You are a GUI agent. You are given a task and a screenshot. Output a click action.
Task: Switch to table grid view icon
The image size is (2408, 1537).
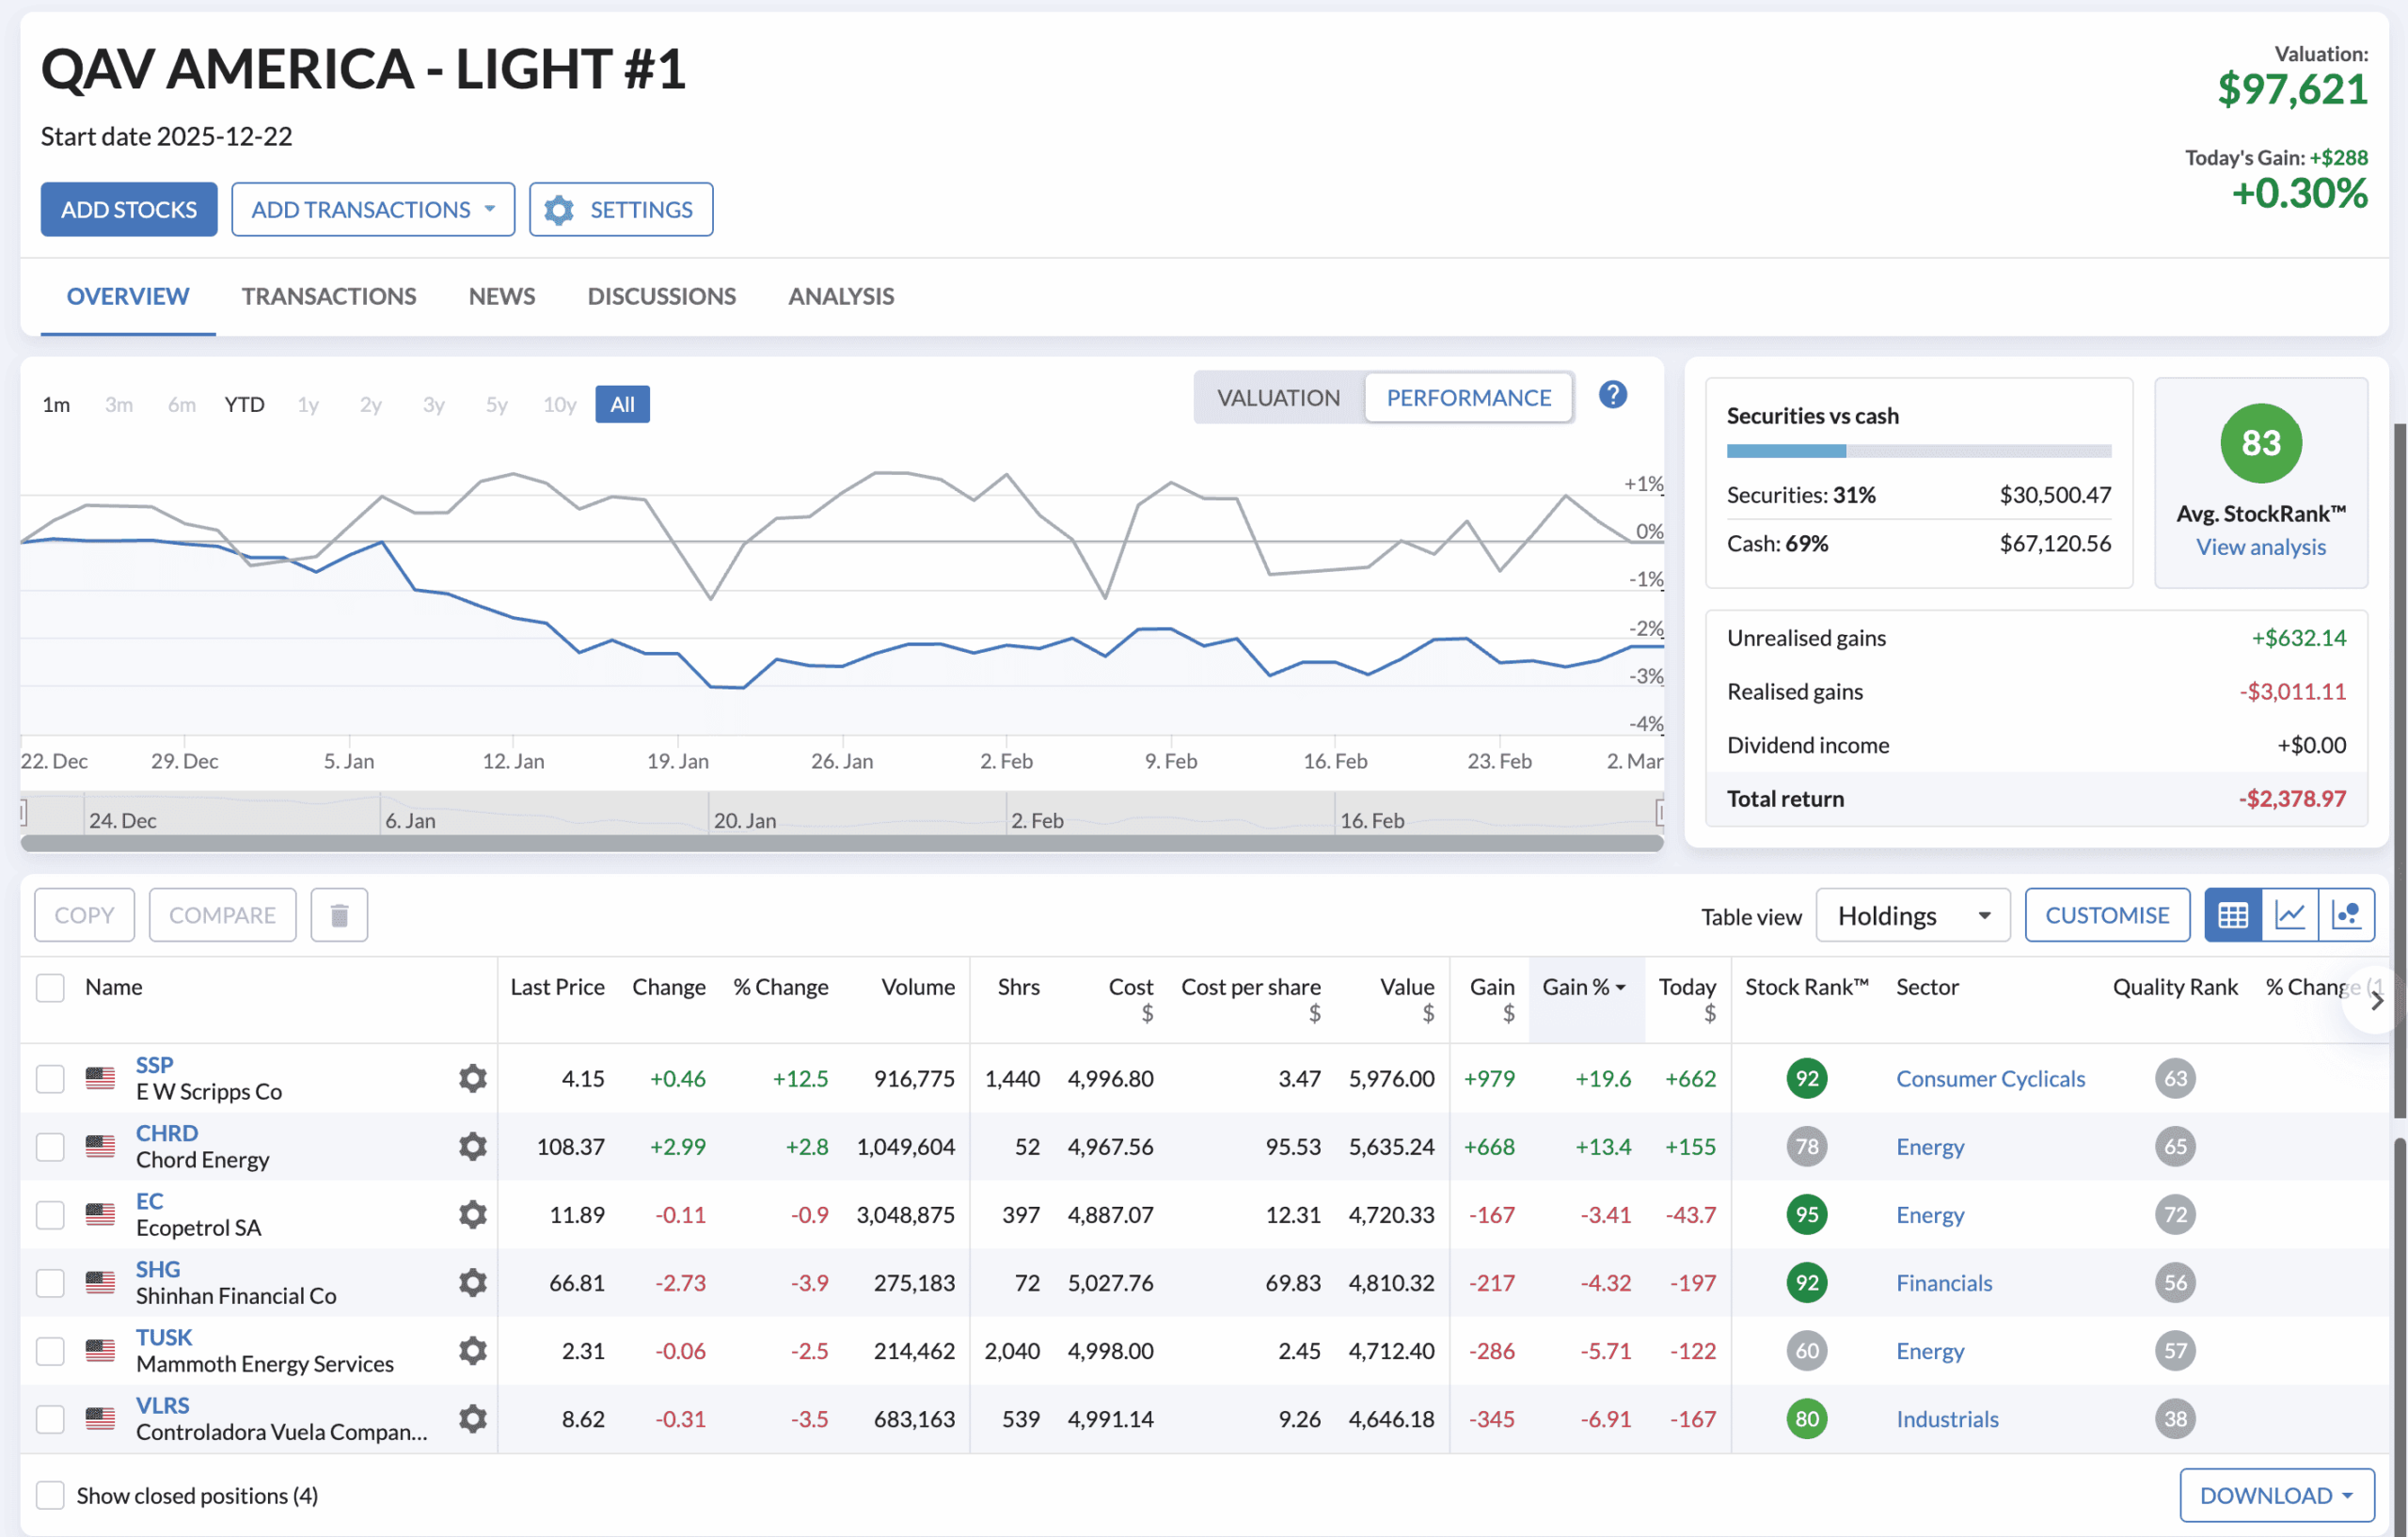point(2232,915)
